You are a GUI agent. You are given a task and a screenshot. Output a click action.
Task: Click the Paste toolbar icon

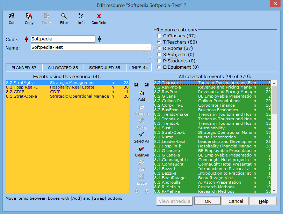point(46,16)
